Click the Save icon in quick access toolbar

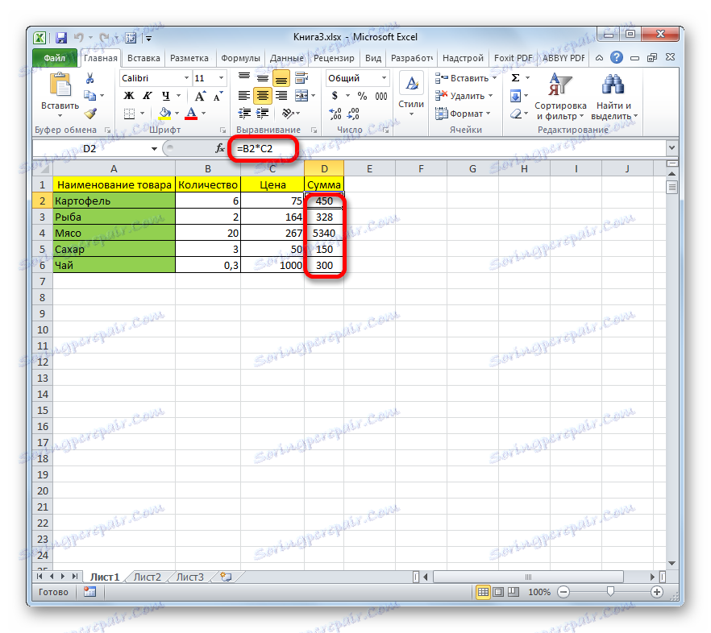[x=60, y=38]
